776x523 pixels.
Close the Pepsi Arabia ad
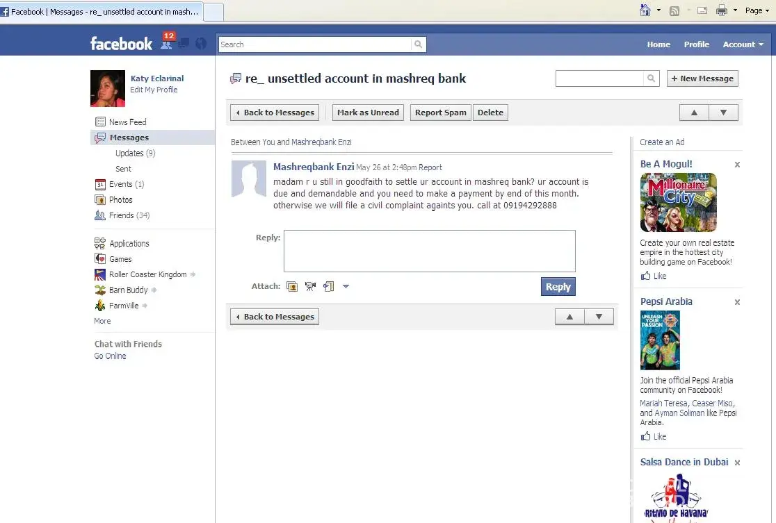point(737,302)
